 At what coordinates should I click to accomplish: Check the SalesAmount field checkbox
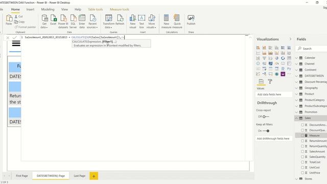pyautogui.click(x=302, y=151)
